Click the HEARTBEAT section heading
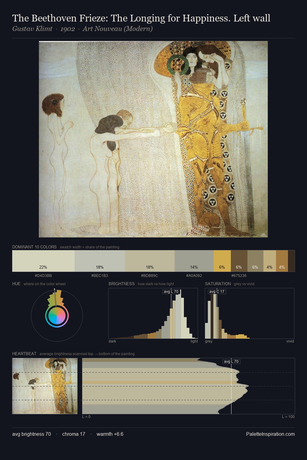The width and height of the screenshot is (307, 460). tap(24, 354)
